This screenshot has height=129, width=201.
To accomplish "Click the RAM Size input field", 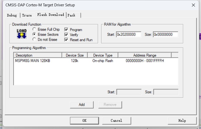I will 165,34.
